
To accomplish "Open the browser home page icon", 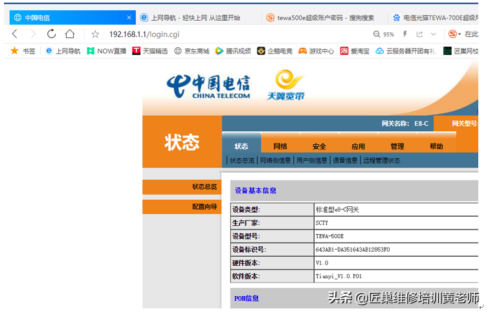I will click(x=70, y=34).
